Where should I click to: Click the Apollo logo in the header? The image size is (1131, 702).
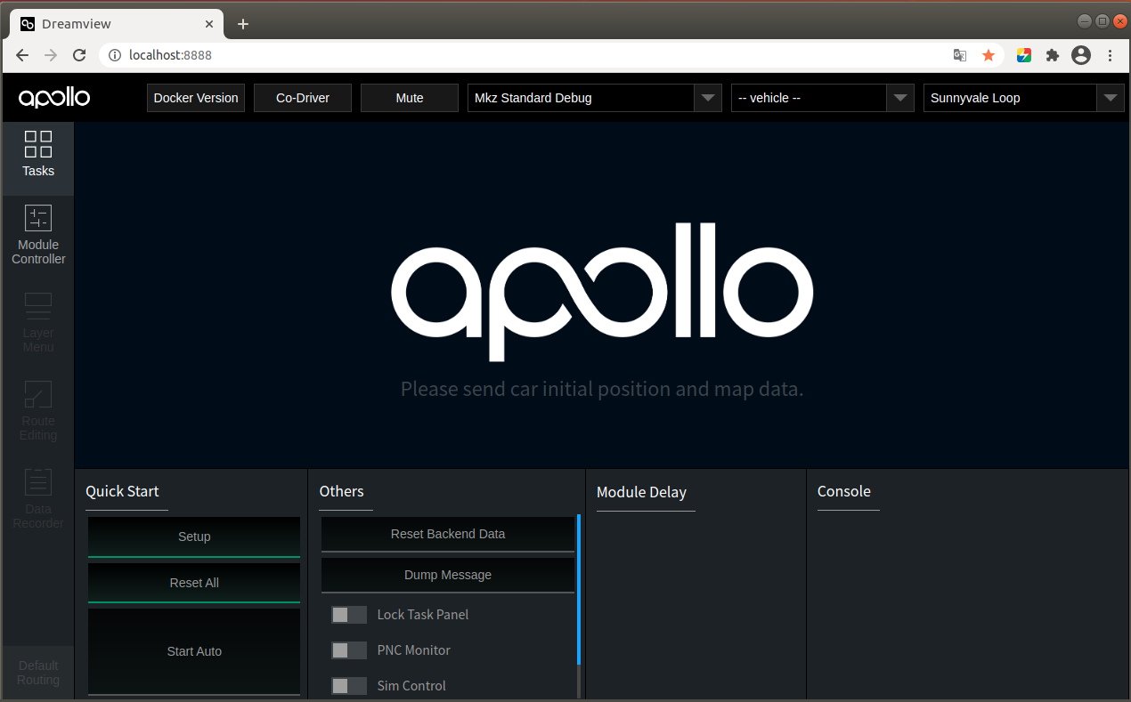pyautogui.click(x=53, y=97)
